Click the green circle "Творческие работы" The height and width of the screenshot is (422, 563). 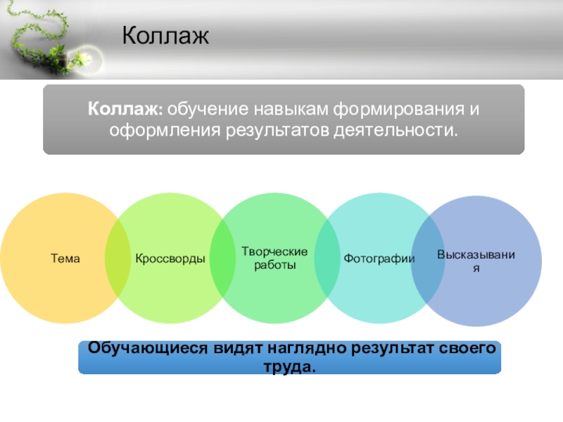click(274, 258)
